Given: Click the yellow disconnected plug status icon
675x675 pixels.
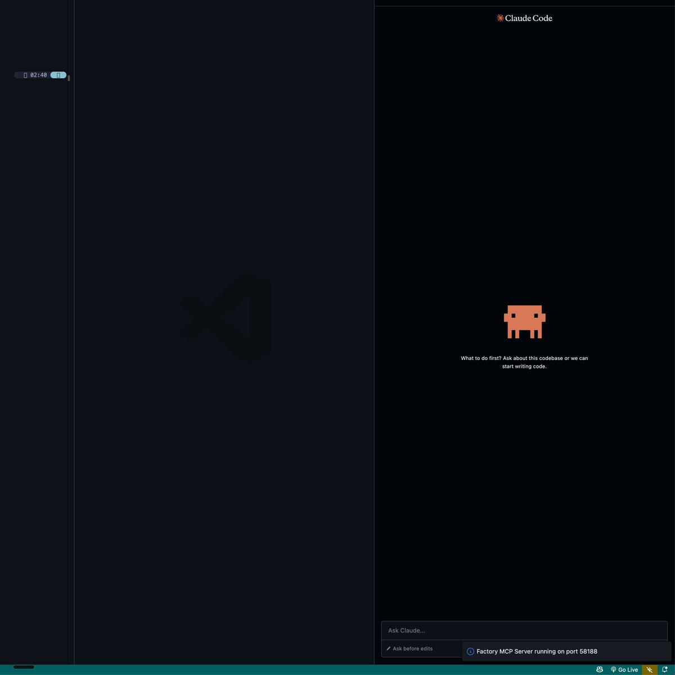Looking at the screenshot, I should point(650,669).
